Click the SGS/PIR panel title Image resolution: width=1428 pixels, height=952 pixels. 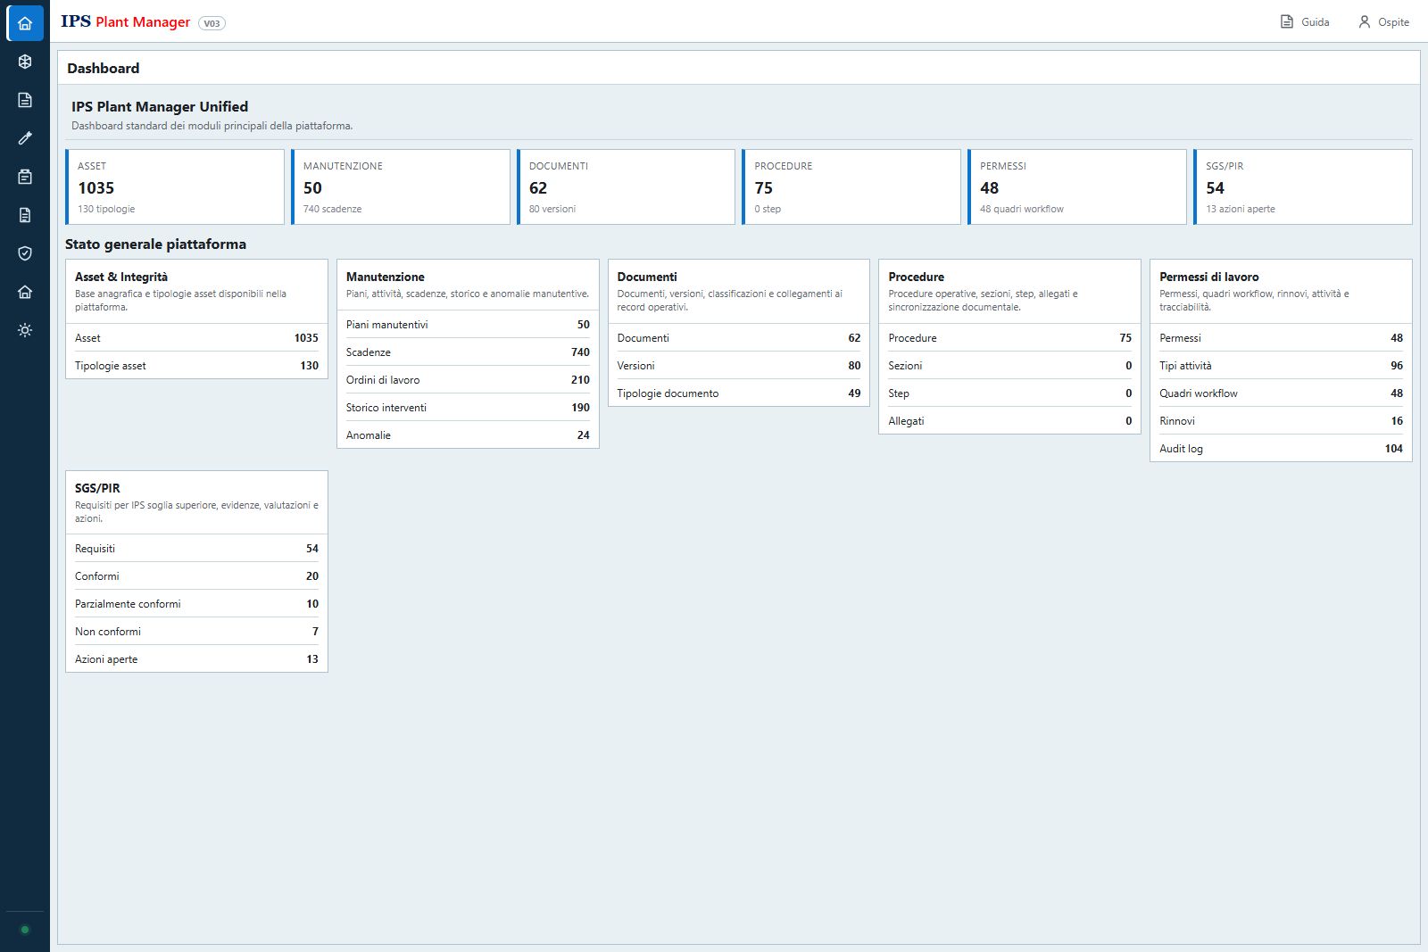(97, 488)
